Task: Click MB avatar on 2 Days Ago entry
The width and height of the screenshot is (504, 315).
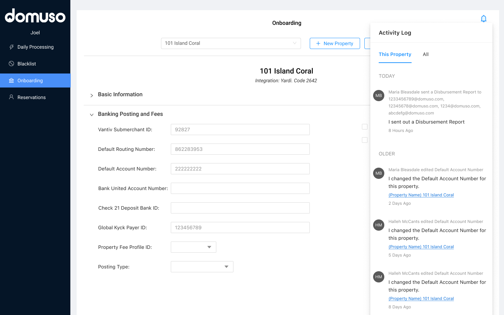Action: click(x=379, y=173)
